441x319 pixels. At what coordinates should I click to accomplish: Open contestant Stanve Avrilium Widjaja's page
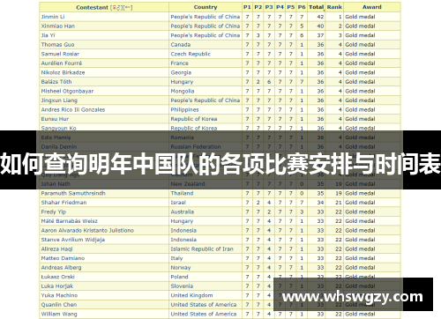(73, 240)
